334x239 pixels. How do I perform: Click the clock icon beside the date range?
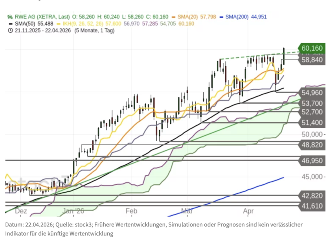[x=10, y=30]
